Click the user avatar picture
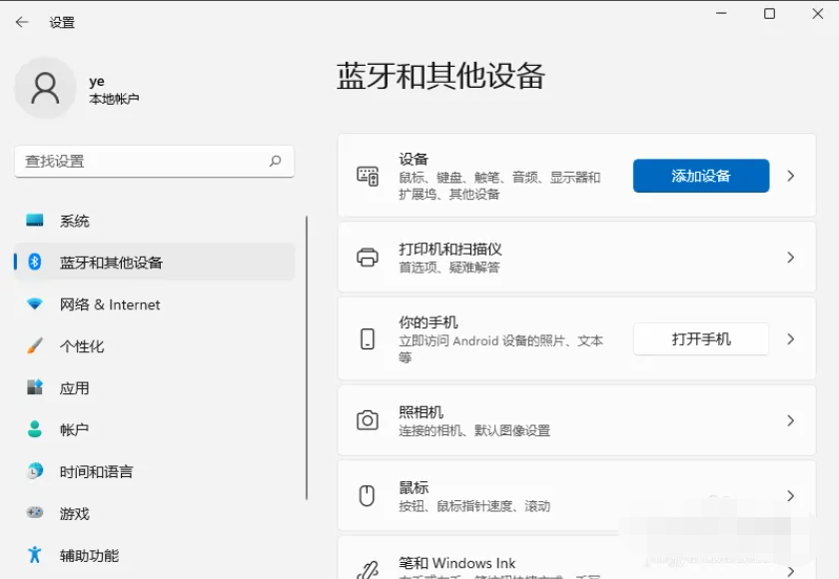839x579 pixels. (45, 88)
